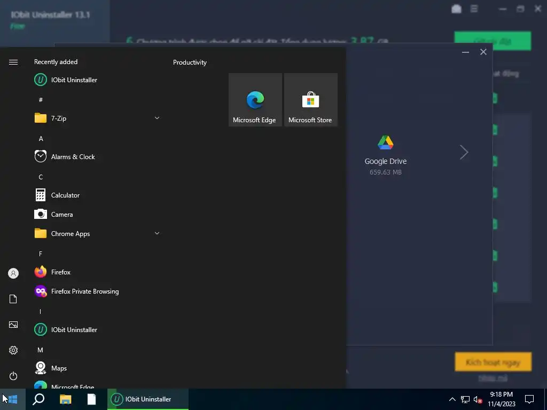Open the clock showing 9:18 PM
Screen dimensions: 547x410
pos(501,399)
